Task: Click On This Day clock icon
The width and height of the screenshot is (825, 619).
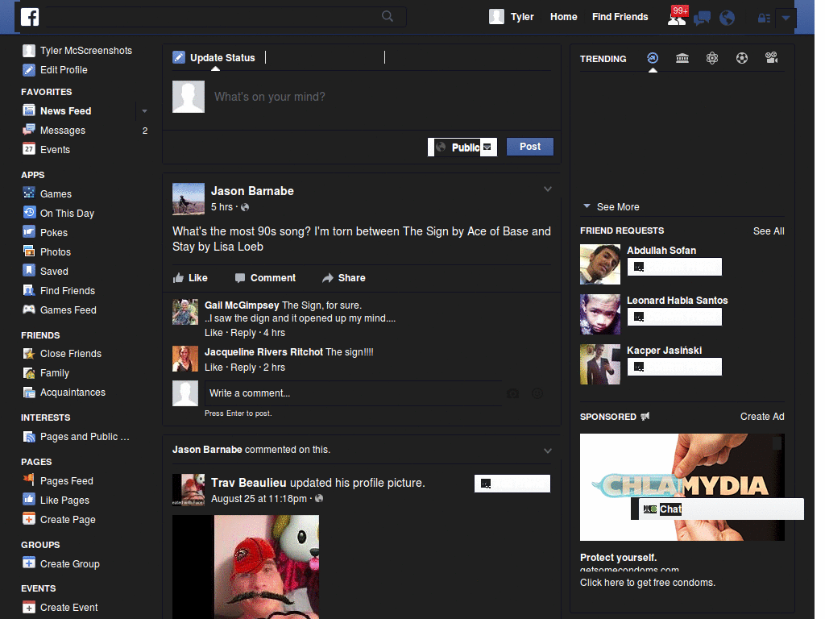Action: [29, 213]
